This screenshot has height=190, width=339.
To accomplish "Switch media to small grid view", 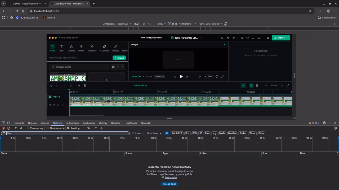I will pos(118,67).
